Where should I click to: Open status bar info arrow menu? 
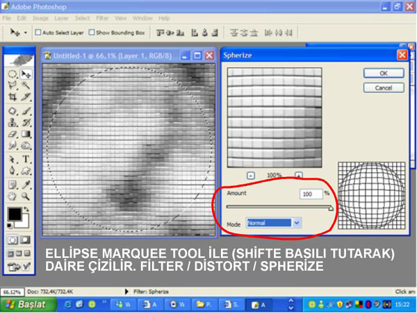coord(126,291)
